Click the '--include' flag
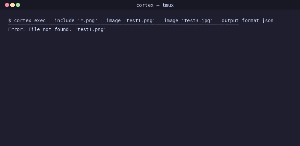 tap(61, 20)
